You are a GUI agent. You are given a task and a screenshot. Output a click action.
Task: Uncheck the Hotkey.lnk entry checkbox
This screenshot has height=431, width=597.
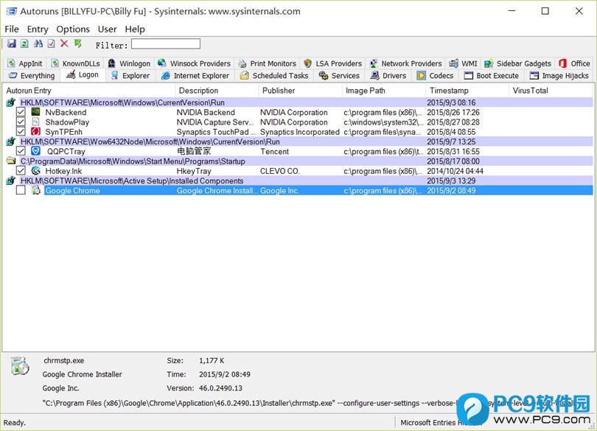pos(21,171)
